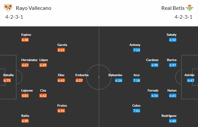The image size is (198, 127).
Task: Click the Rayo Vallecano club crest
Action: [x=8, y=8]
